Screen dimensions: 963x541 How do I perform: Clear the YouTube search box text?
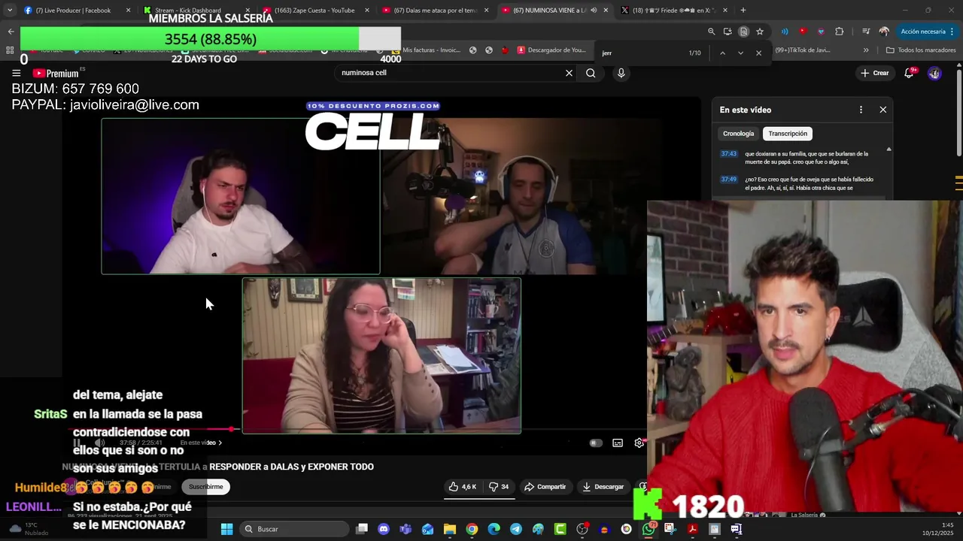pos(569,73)
